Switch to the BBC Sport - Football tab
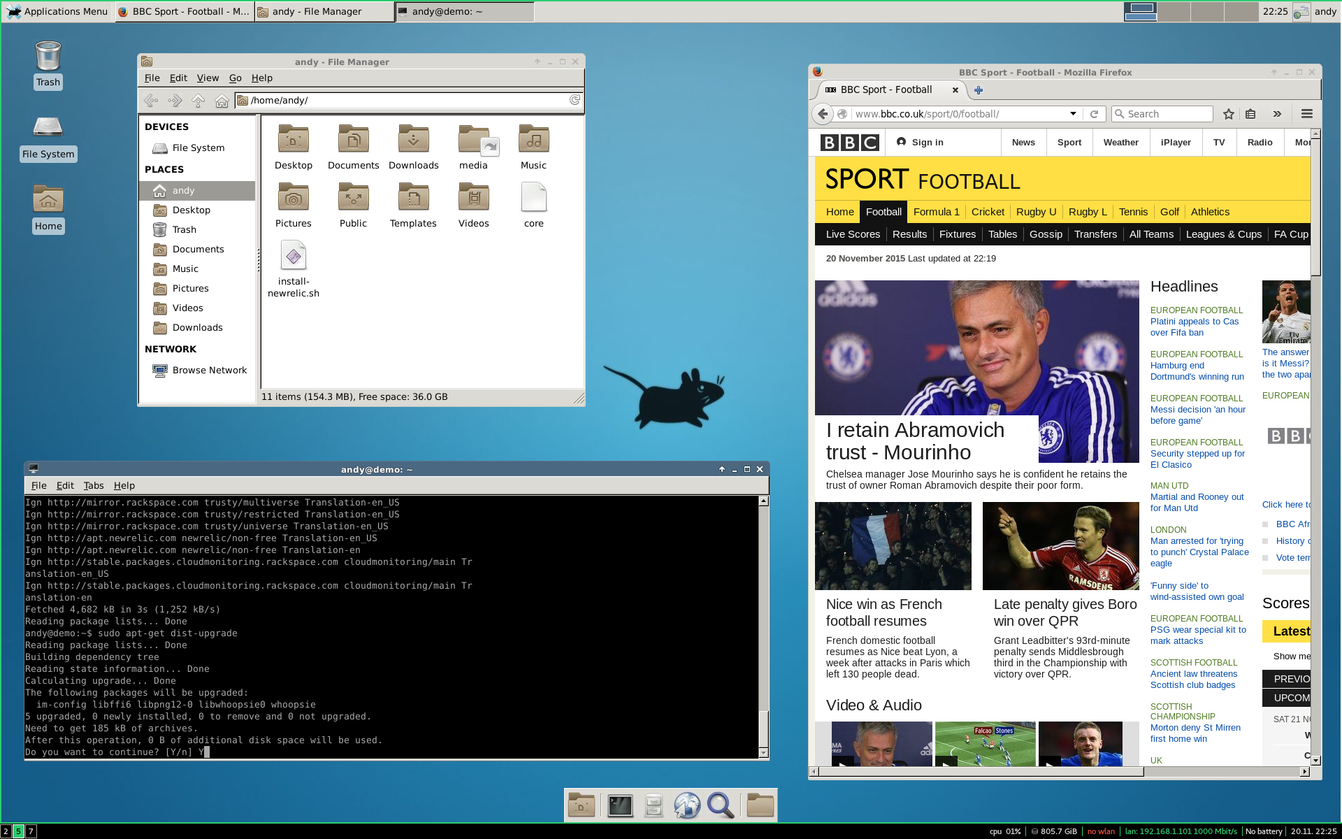This screenshot has width=1342, height=839. pyautogui.click(x=886, y=89)
